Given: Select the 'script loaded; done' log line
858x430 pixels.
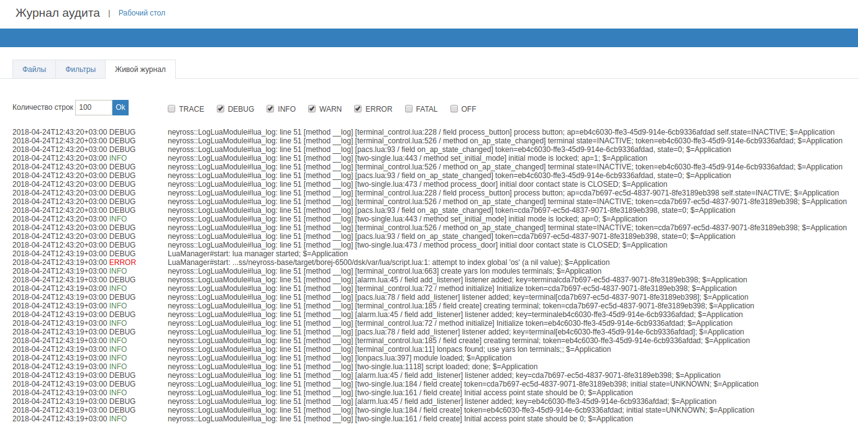Looking at the screenshot, I should point(352,367).
